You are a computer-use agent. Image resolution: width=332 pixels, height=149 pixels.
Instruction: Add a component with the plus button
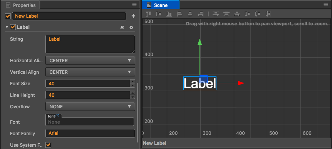click(133, 16)
